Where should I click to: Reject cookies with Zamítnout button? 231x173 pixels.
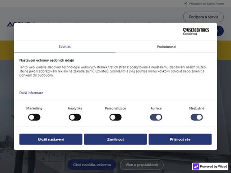pos(115,139)
